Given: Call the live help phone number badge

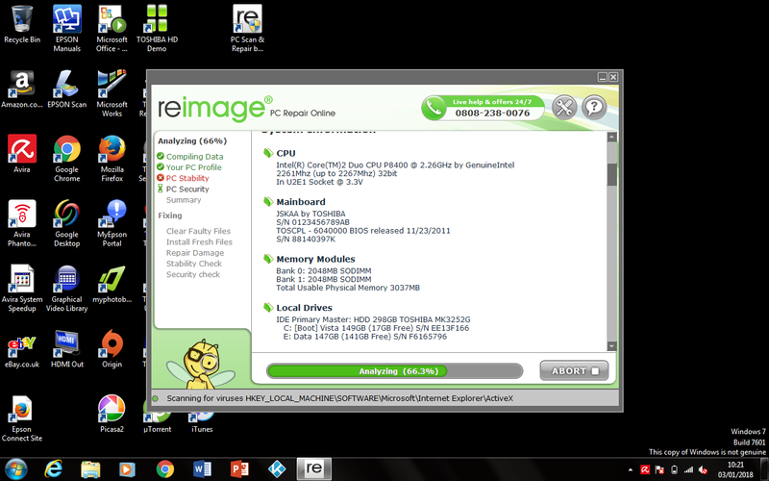Looking at the screenshot, I should click(483, 108).
